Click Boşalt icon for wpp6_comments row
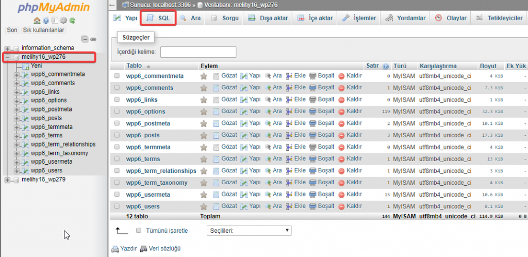Image resolution: width=528 pixels, height=257 pixels. click(x=313, y=88)
